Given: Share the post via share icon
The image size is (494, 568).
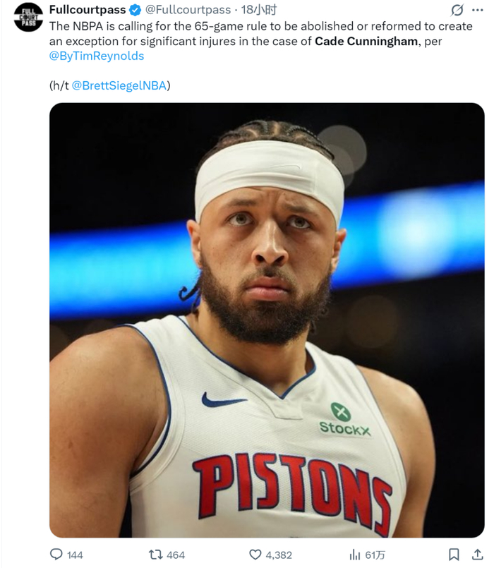Looking at the screenshot, I should point(478,555).
